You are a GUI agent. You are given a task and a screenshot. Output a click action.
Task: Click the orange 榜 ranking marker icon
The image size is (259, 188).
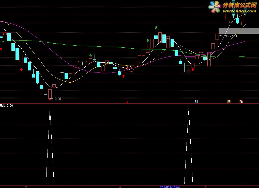(229, 101)
